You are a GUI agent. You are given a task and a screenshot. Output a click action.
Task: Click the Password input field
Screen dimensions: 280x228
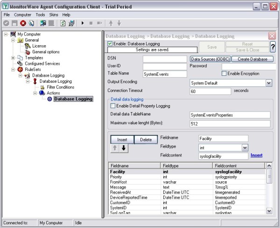pyautogui.click(x=249, y=67)
